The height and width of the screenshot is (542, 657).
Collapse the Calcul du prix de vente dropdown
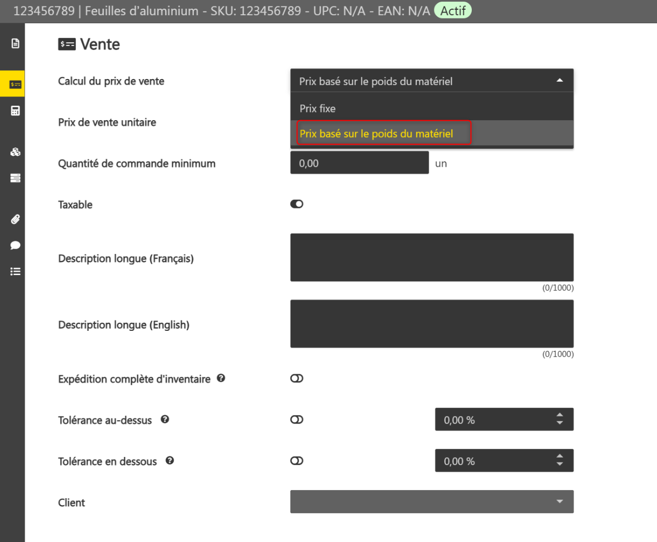[560, 81]
